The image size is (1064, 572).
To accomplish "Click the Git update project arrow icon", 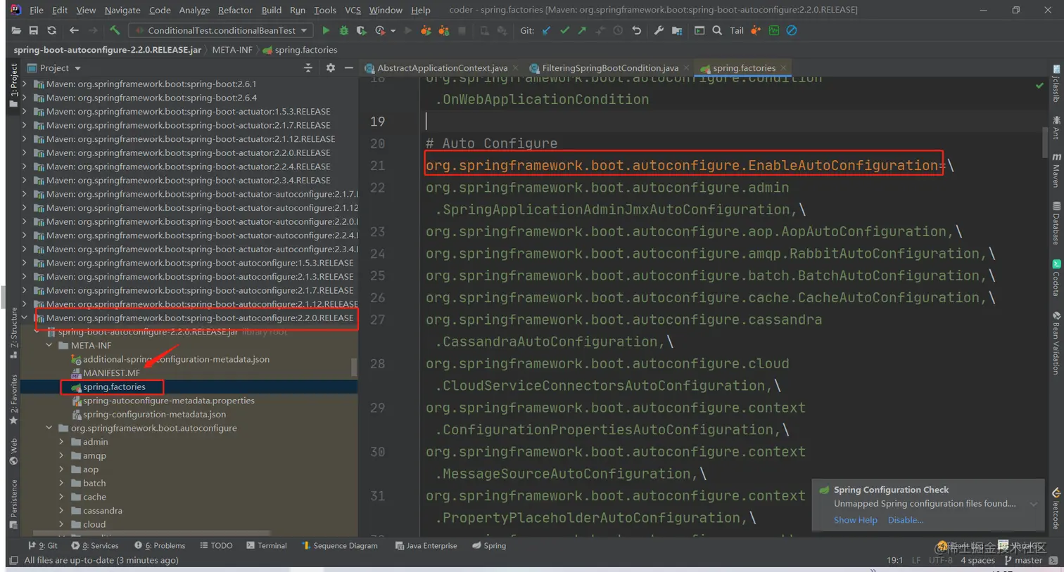I will pos(546,30).
